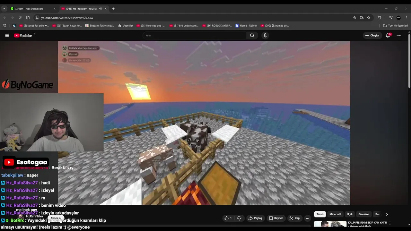This screenshot has width=411, height=231.
Task: Open the Shazam bookmark
Action: 100,26
